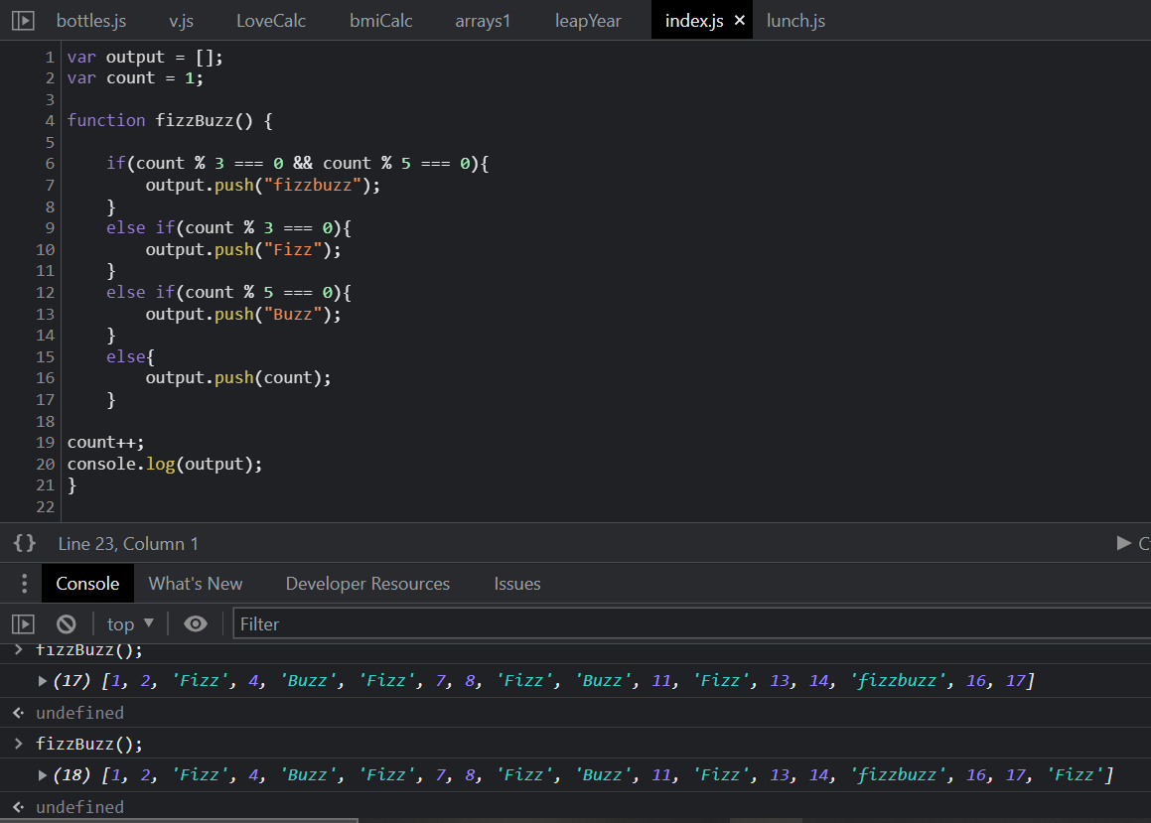Open the arrays1 tab
Viewport: 1151px width, 823px height.
pos(483,21)
